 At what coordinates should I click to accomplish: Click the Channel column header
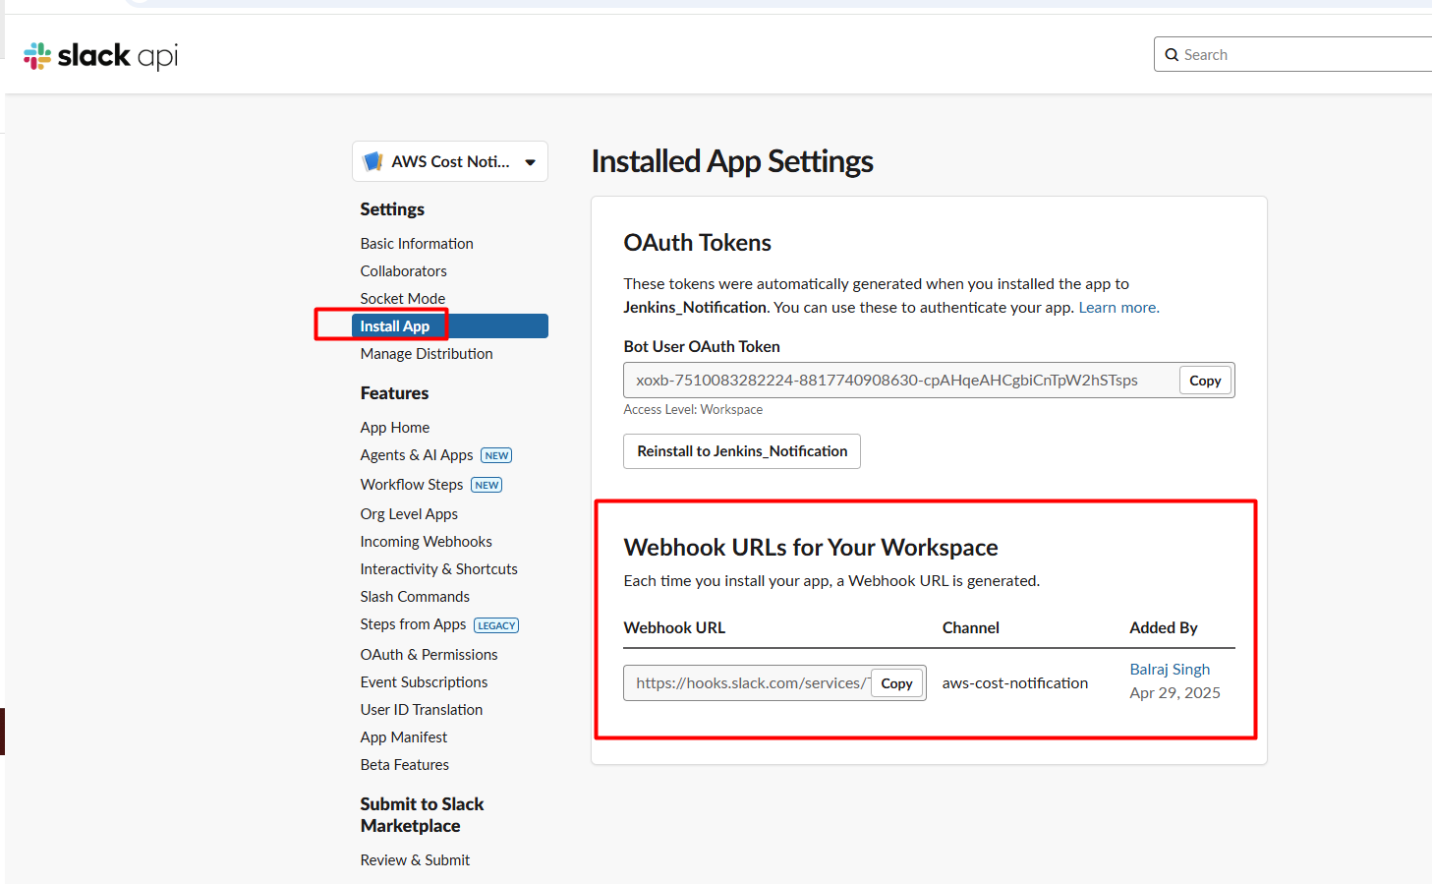[x=971, y=628]
